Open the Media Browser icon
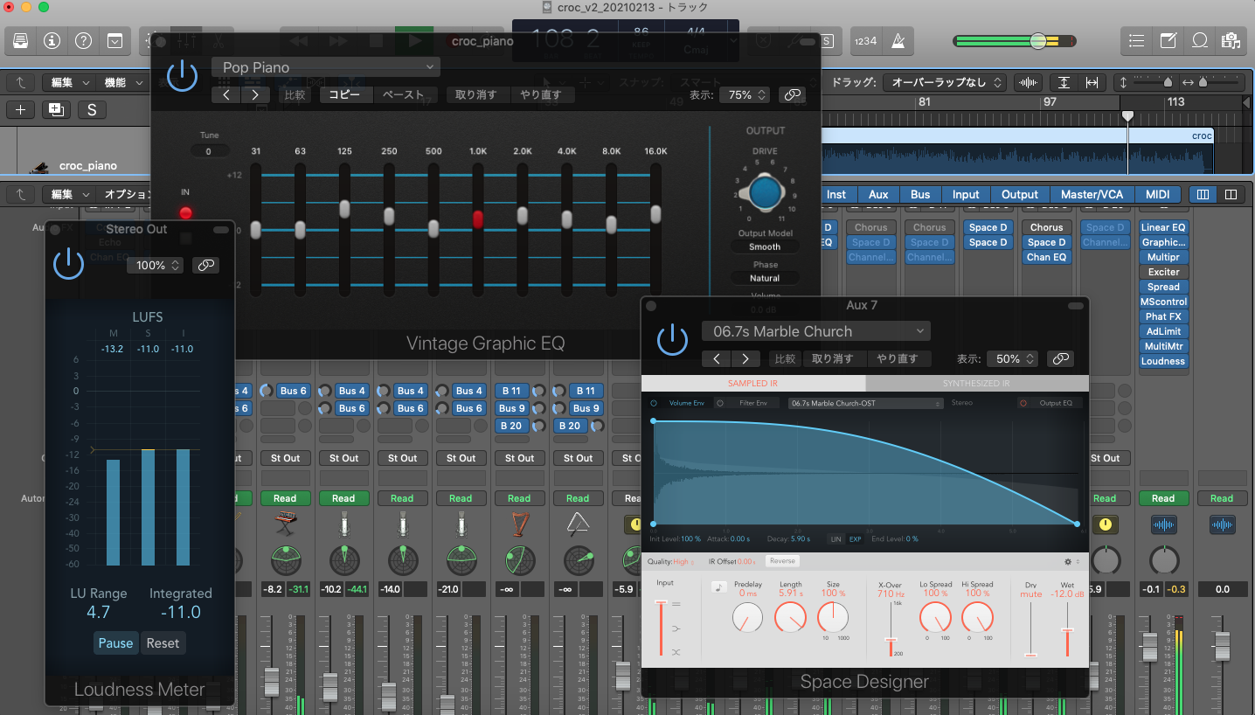Viewport: 1255px width, 715px height. coord(1231,40)
